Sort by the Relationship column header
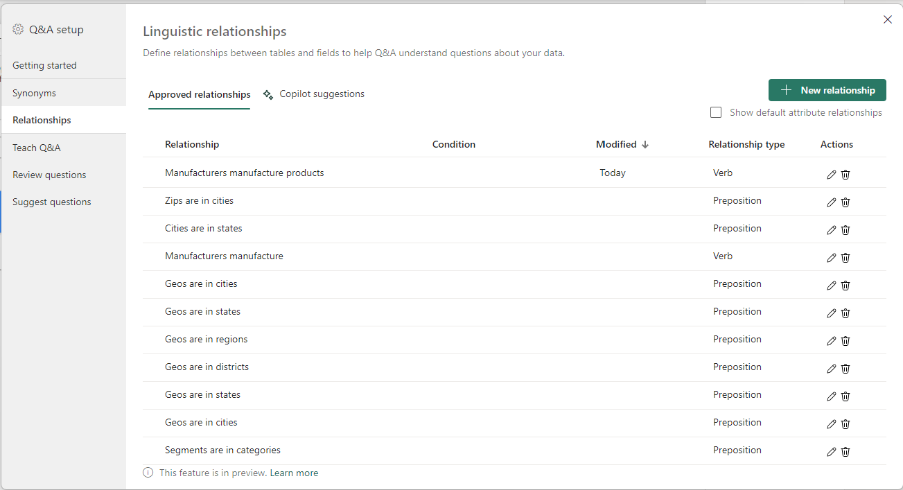The width and height of the screenshot is (903, 490). pos(192,144)
